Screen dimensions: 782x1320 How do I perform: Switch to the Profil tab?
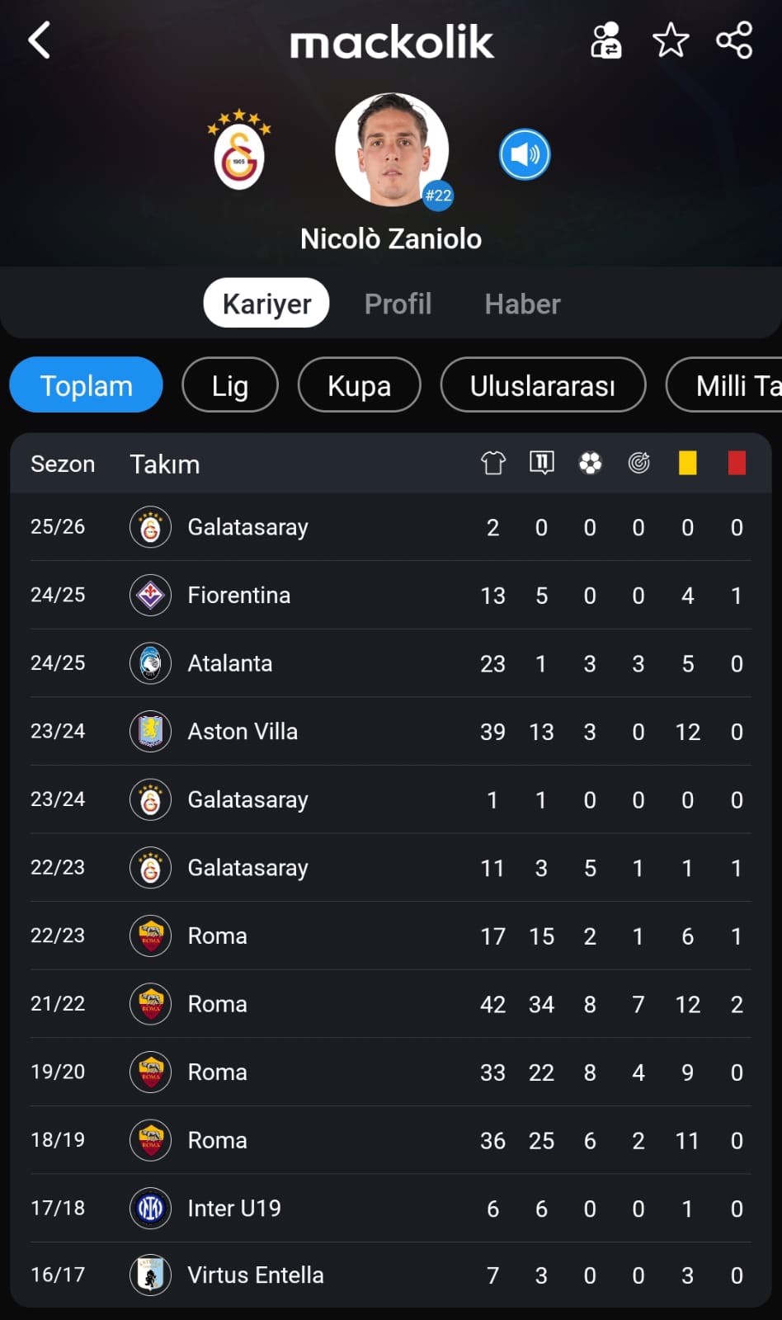[x=398, y=304]
